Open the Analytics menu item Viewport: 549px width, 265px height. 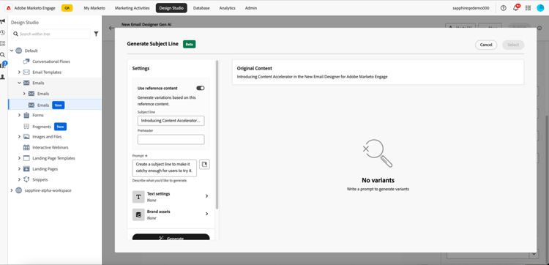pyautogui.click(x=227, y=8)
